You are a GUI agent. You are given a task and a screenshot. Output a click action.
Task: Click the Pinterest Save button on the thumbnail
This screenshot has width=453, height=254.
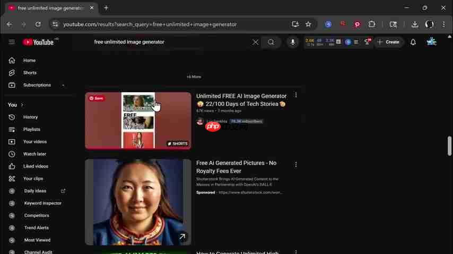[97, 98]
